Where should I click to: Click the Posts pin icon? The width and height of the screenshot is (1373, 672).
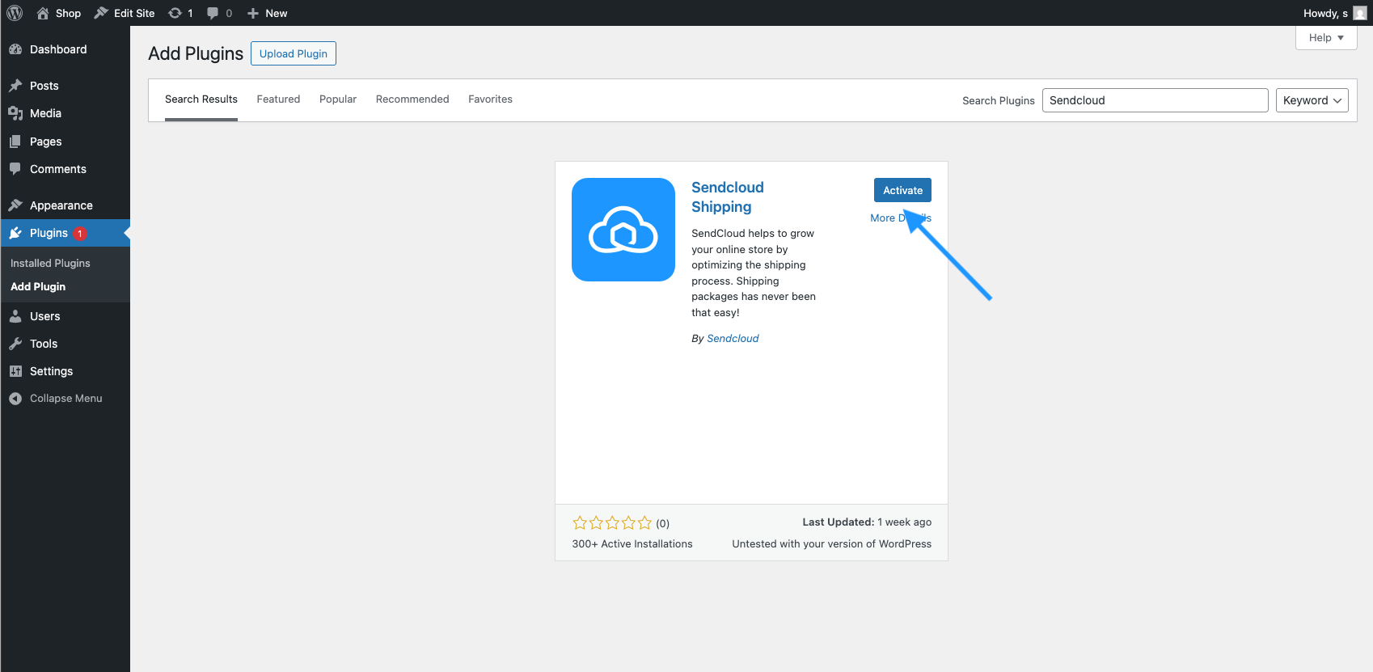click(x=15, y=86)
